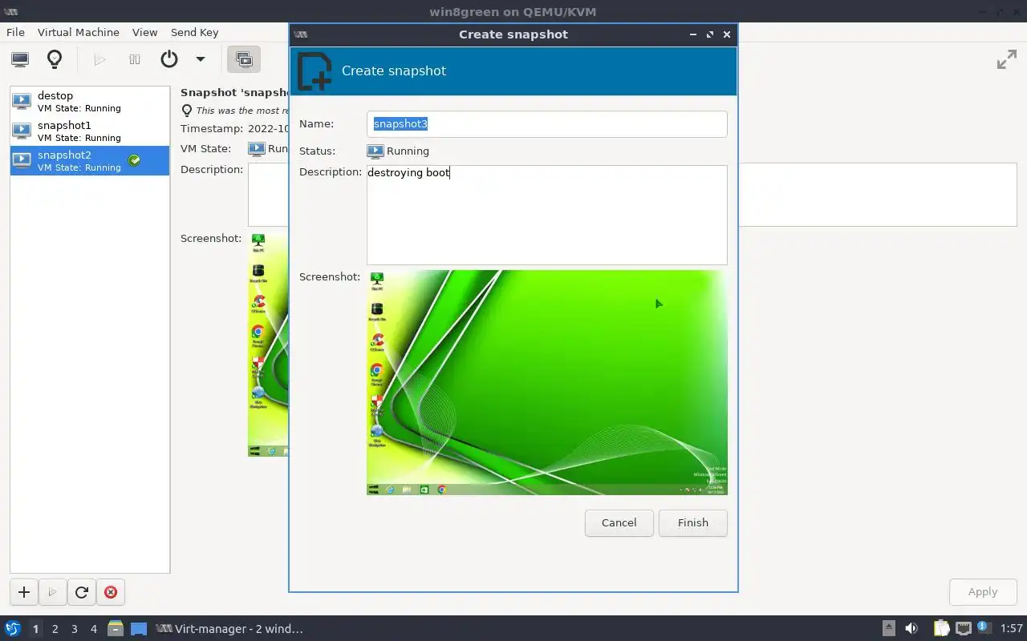Click the tip lightbulb next to 'This was the most'

coord(187,111)
